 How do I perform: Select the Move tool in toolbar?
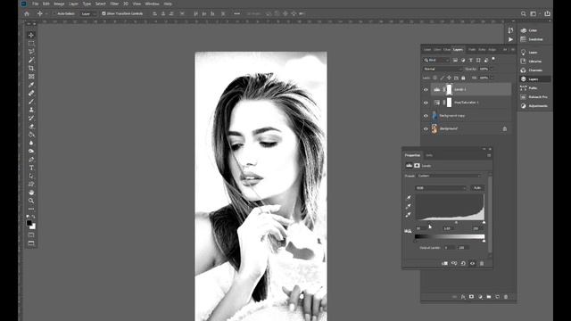click(x=31, y=35)
